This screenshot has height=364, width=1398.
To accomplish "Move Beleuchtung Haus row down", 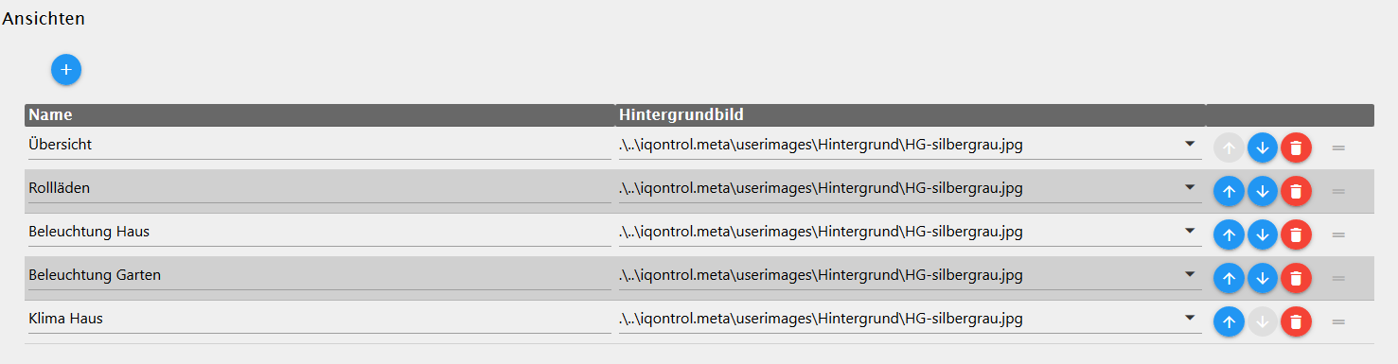I will (x=1263, y=234).
